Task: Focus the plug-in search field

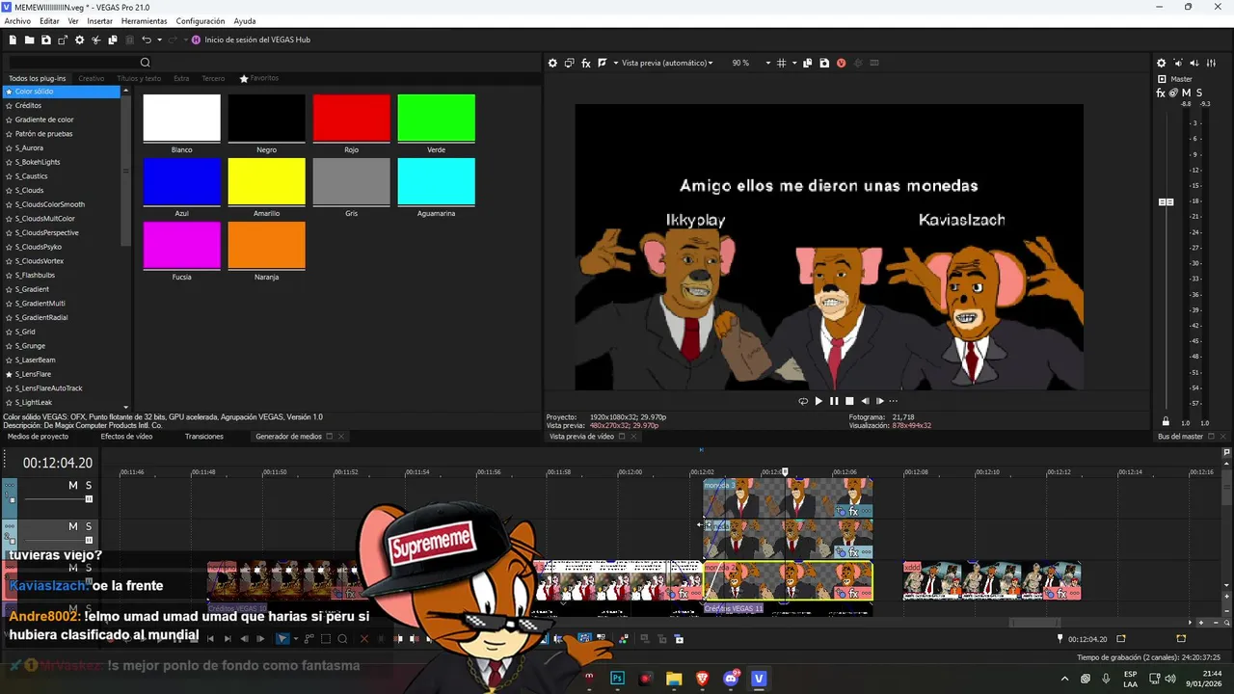Action: coord(73,63)
